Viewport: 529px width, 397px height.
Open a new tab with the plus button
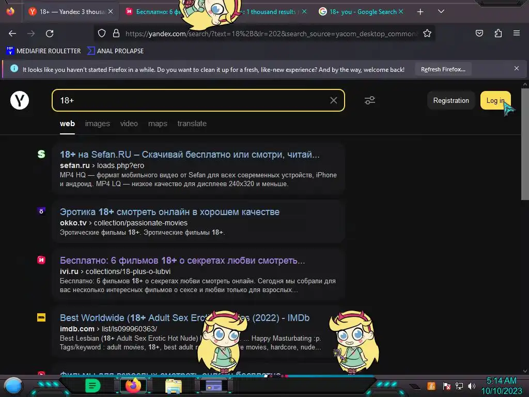pyautogui.click(x=420, y=12)
